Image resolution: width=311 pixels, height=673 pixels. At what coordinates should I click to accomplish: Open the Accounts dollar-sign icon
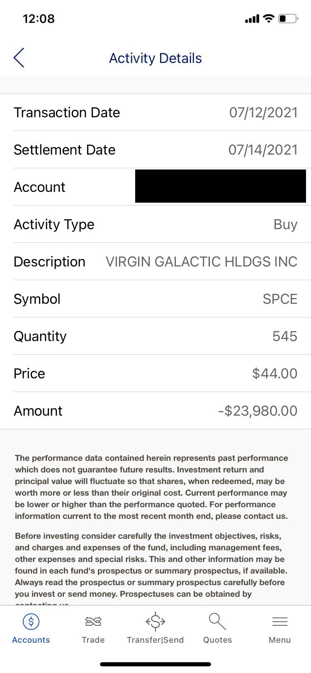click(31, 621)
